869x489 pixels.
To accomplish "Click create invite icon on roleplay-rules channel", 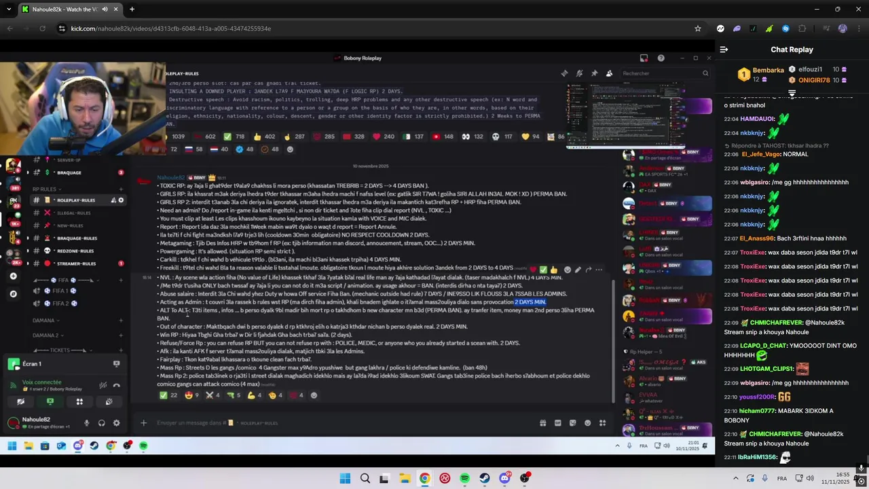I will pyautogui.click(x=113, y=200).
